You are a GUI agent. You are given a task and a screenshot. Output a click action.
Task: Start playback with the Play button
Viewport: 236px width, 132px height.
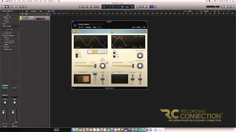(93, 7)
